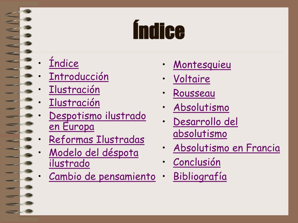
Task: Open the Bibliografía link
Action: point(200,177)
